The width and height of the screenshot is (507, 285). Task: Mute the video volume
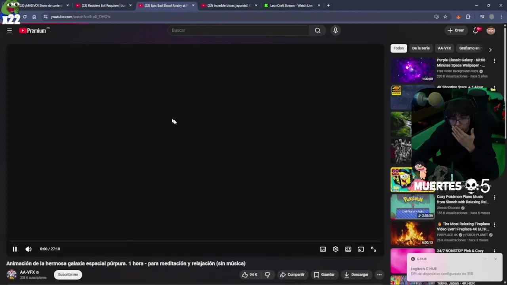[29, 249]
